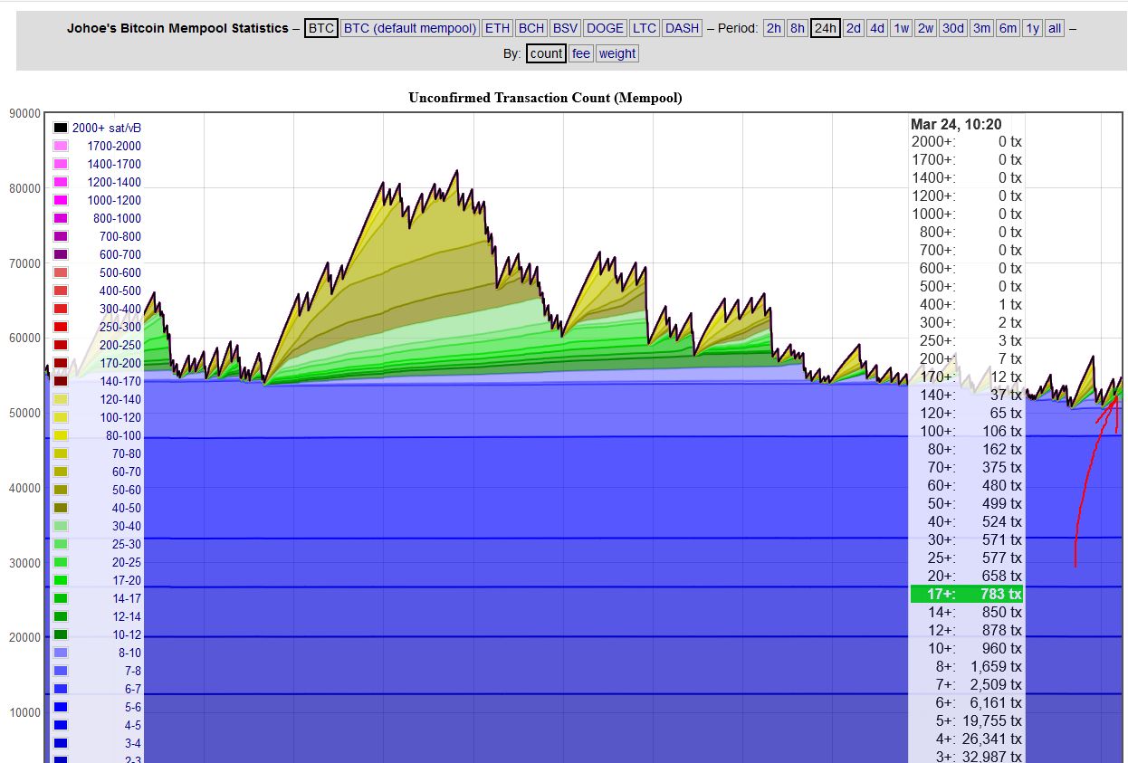The width and height of the screenshot is (1128, 763).
Task: Click the 25-30 legend swatch
Action: [x=61, y=544]
